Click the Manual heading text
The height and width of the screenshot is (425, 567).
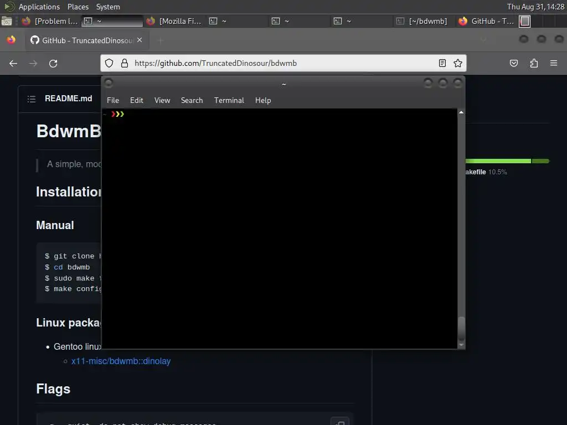pos(55,225)
